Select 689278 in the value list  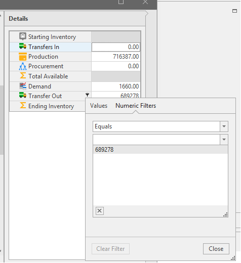pyautogui.click(x=160, y=150)
